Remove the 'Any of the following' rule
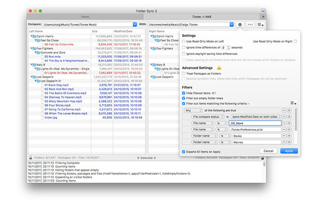This screenshot has height=203, width=321. point(284,111)
